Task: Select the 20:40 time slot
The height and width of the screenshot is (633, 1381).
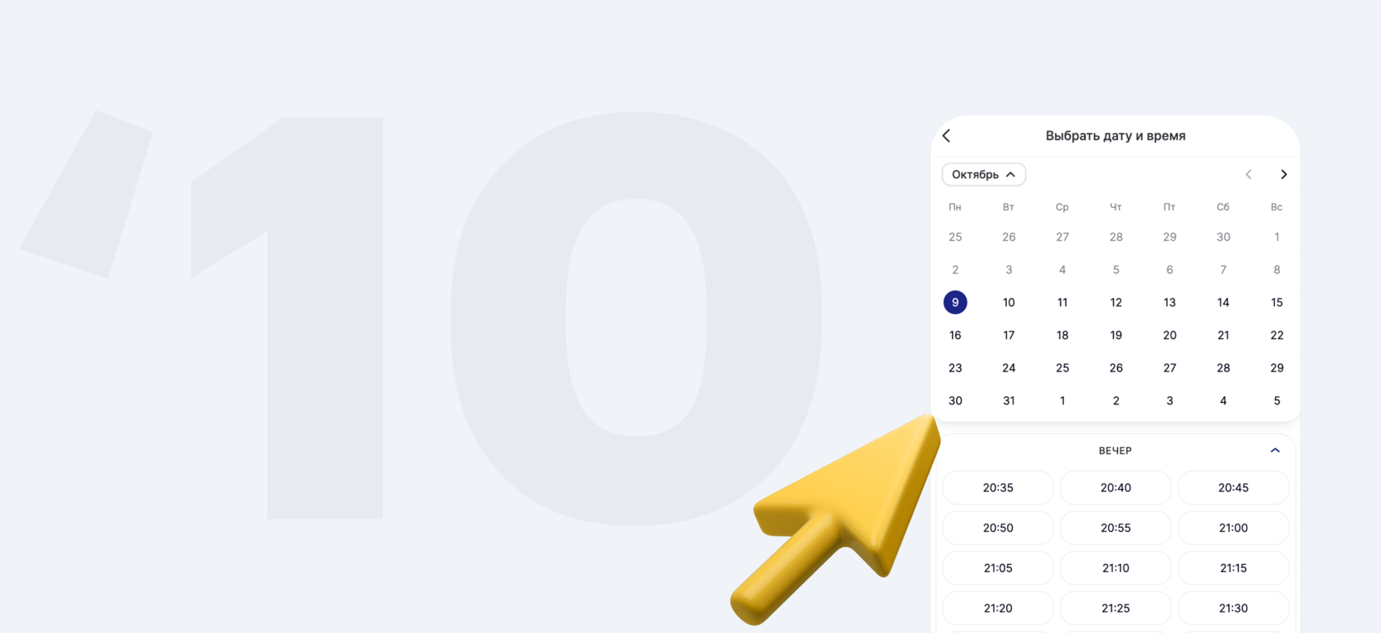Action: (1115, 487)
